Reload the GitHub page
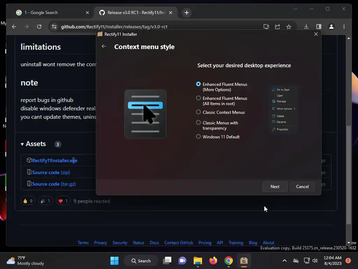 pos(39,27)
